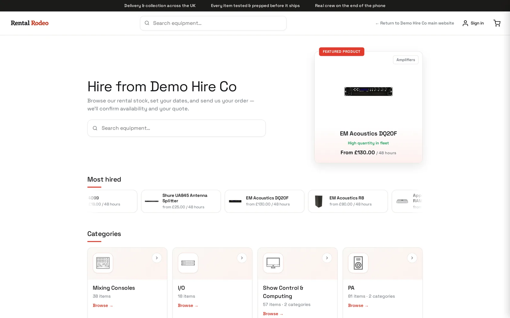This screenshot has height=318, width=510.
Task: Click '81 items · 2 categories' text
Action: point(372,296)
